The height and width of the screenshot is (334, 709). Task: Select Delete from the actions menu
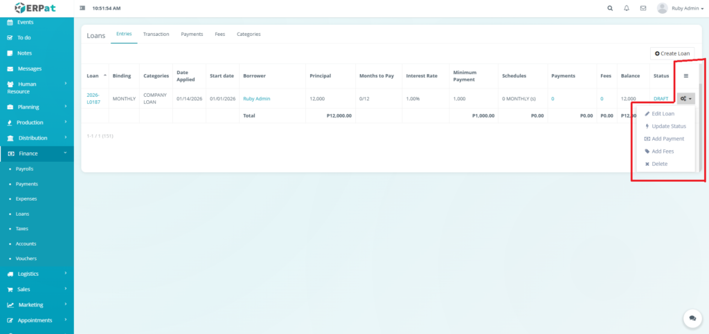659,164
